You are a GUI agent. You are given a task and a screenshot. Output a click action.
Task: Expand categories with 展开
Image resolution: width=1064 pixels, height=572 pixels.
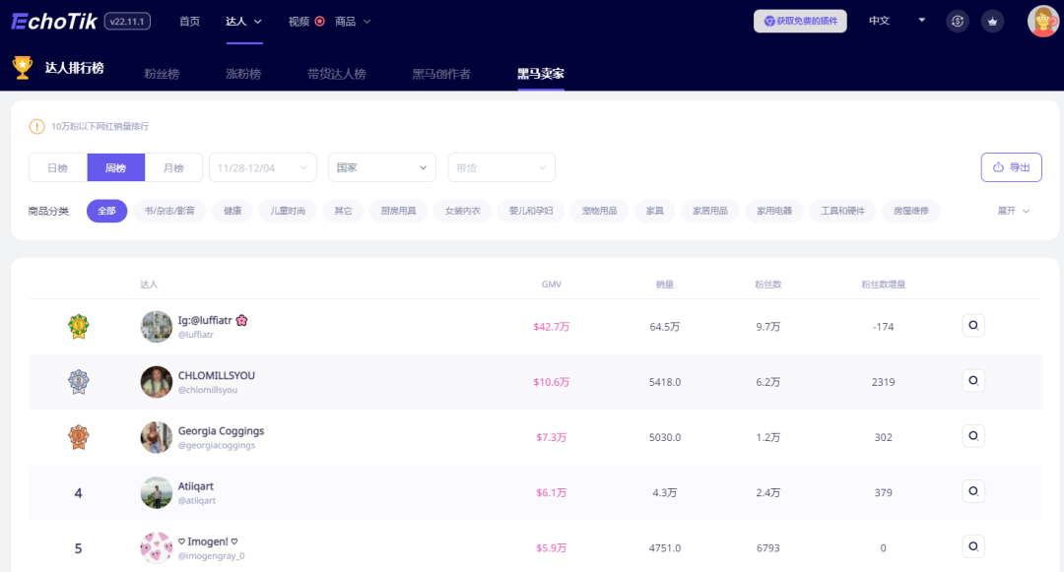(1013, 211)
